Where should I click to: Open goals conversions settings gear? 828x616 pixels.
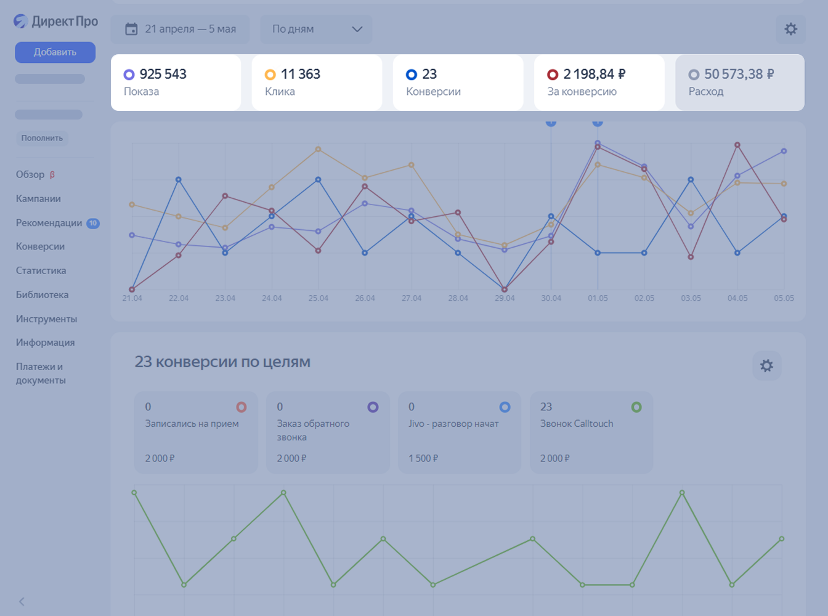tap(766, 366)
